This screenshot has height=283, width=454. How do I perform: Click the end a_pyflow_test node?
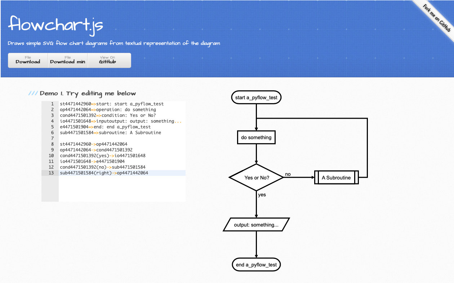click(256, 264)
